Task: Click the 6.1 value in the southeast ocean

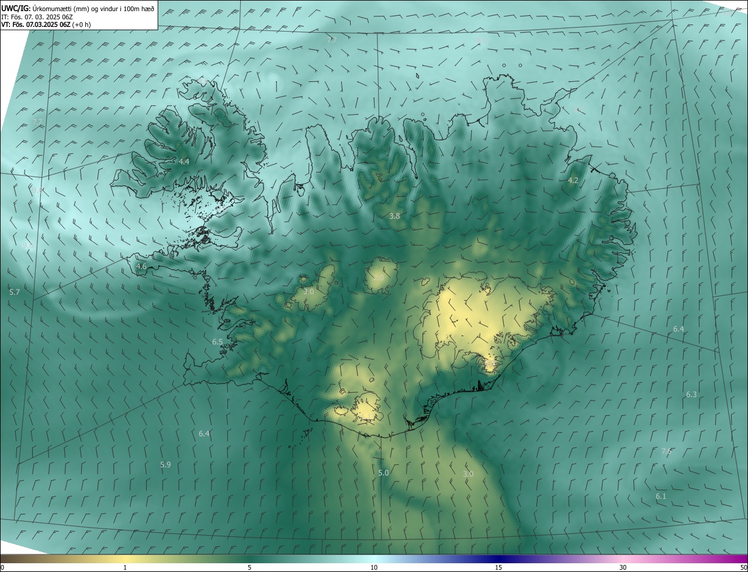Action: click(x=661, y=497)
